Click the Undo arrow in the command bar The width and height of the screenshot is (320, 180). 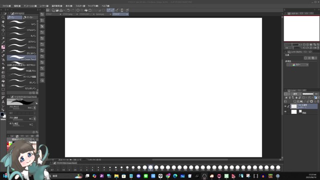coord(68,10)
